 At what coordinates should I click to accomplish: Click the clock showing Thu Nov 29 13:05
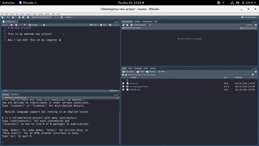[129, 3]
